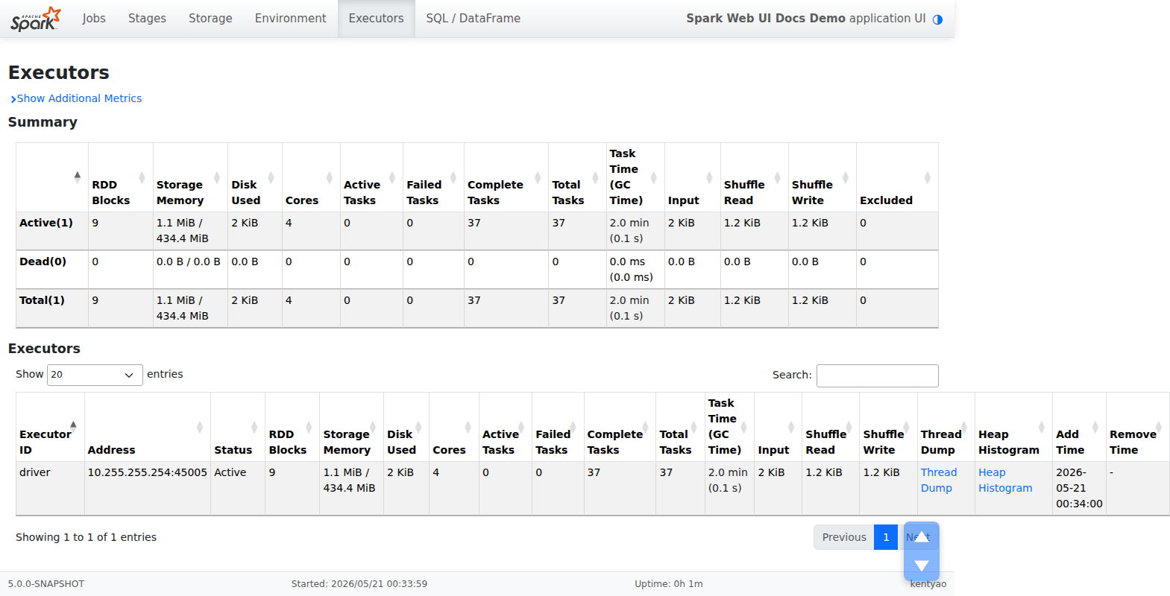This screenshot has width=1170, height=596.
Task: Sort Summary by RDD Blocks column
Action: coord(121,177)
